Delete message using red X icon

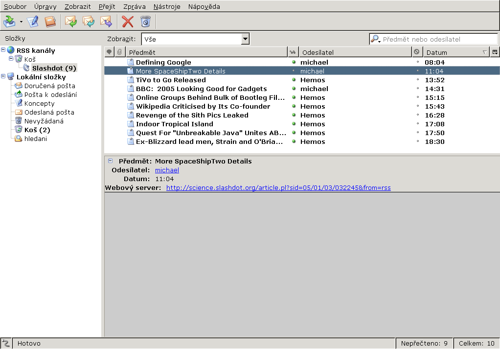[128, 22]
